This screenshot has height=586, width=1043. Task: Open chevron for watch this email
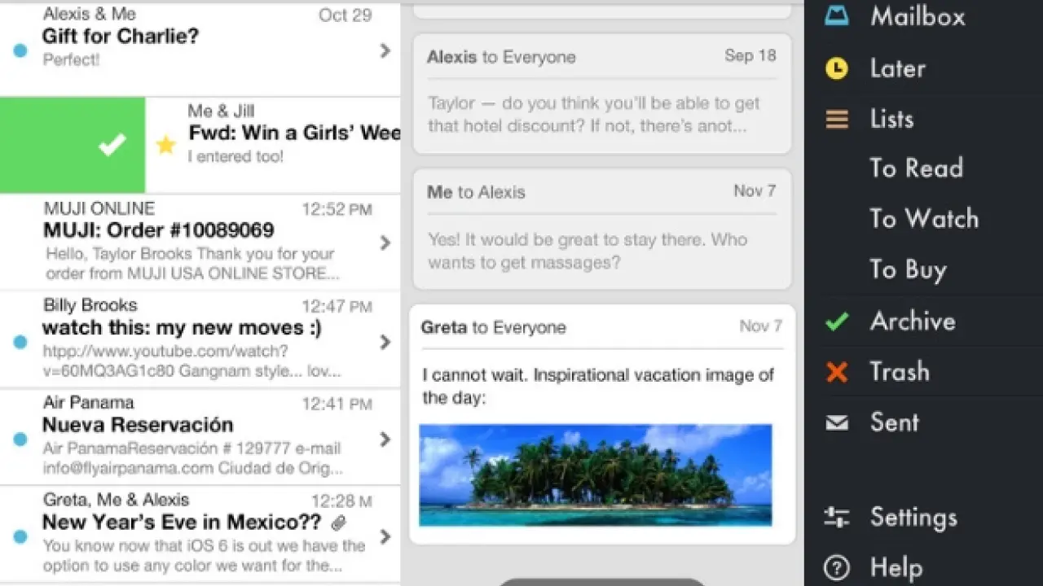click(385, 342)
